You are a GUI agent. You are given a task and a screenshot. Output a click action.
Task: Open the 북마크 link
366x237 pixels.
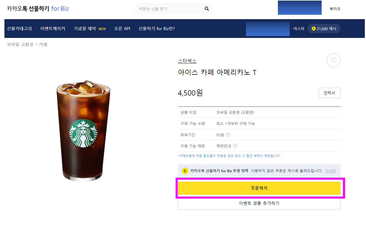[335, 9]
